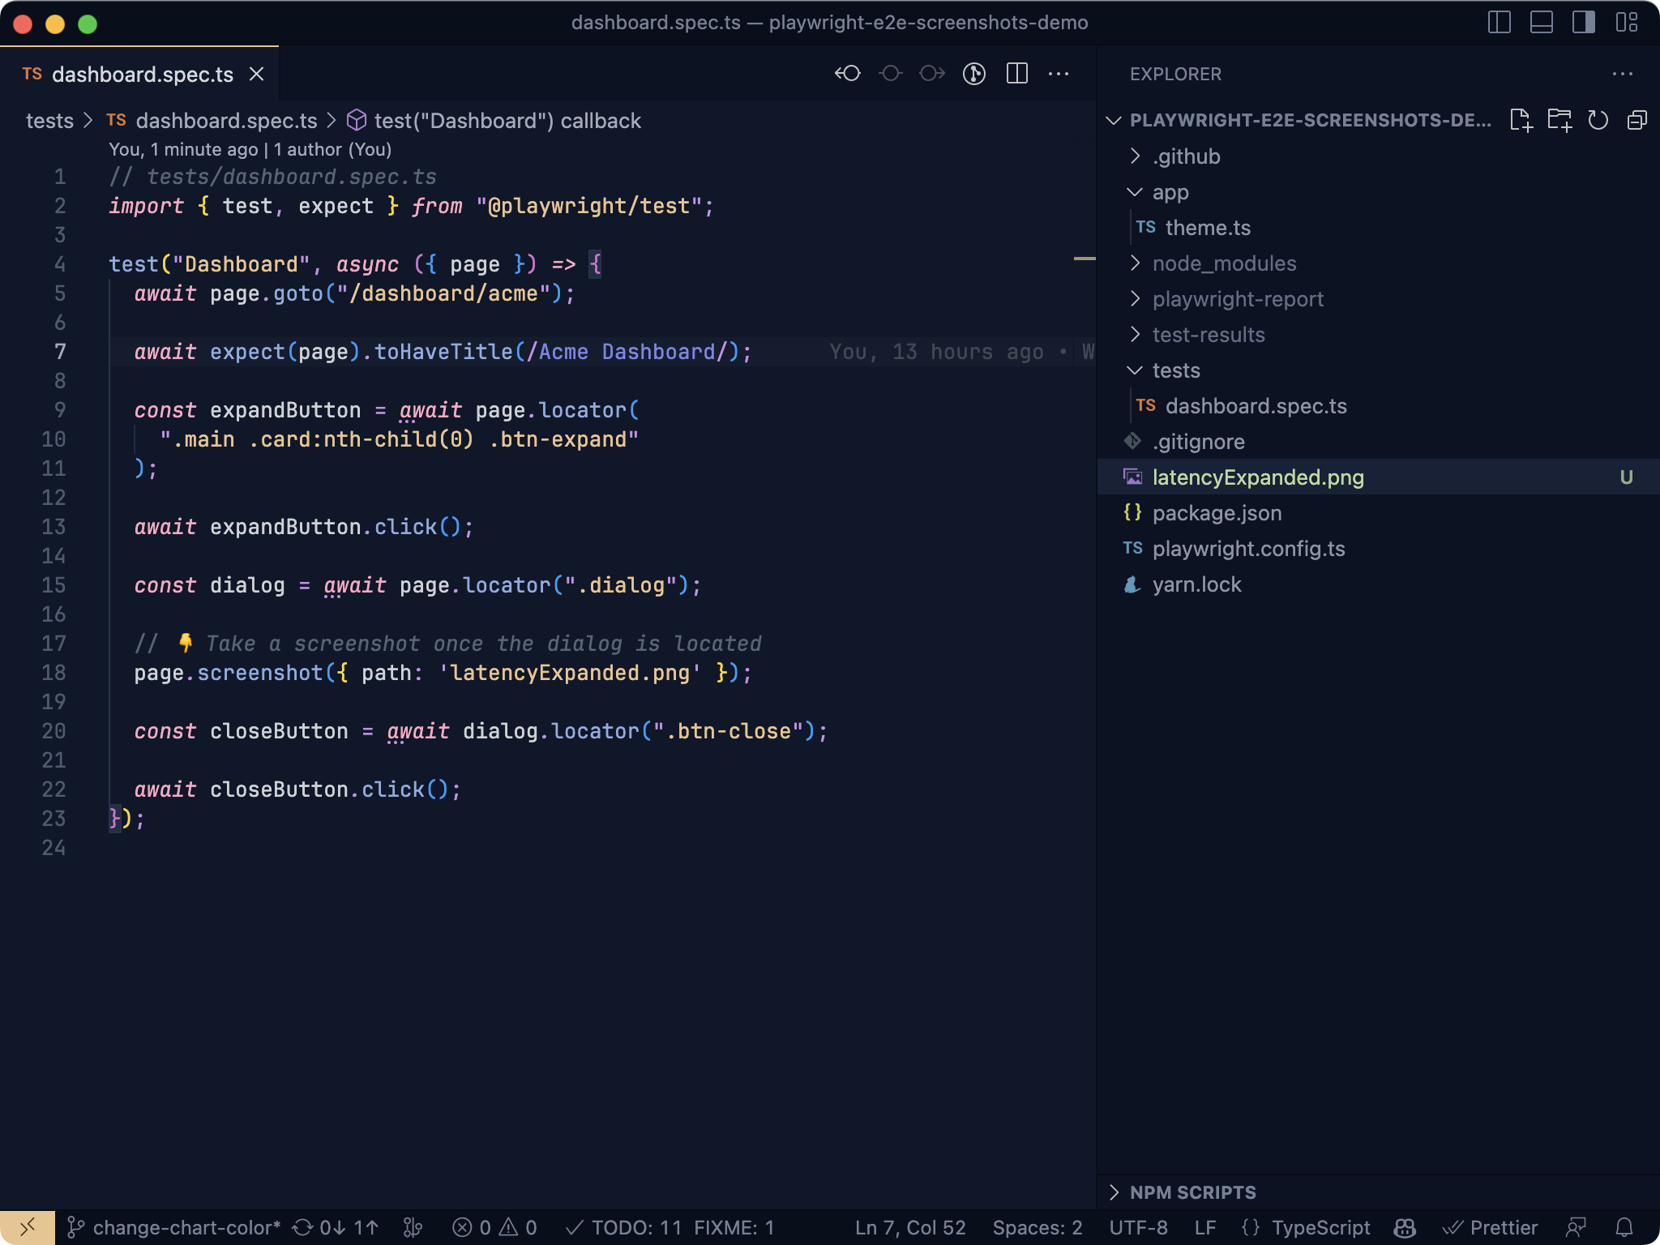
Task: Click the New File icon in Explorer
Action: (1523, 120)
